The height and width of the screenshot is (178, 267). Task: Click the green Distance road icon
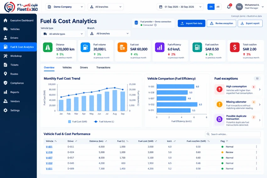[x=48, y=47]
